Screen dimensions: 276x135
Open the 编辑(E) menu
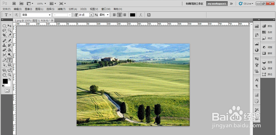[x=18, y=9]
